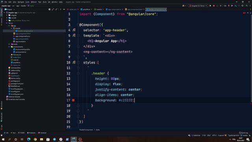Open the Code menu
This screenshot has width=252, height=142.
pyautogui.click(x=28, y=2)
